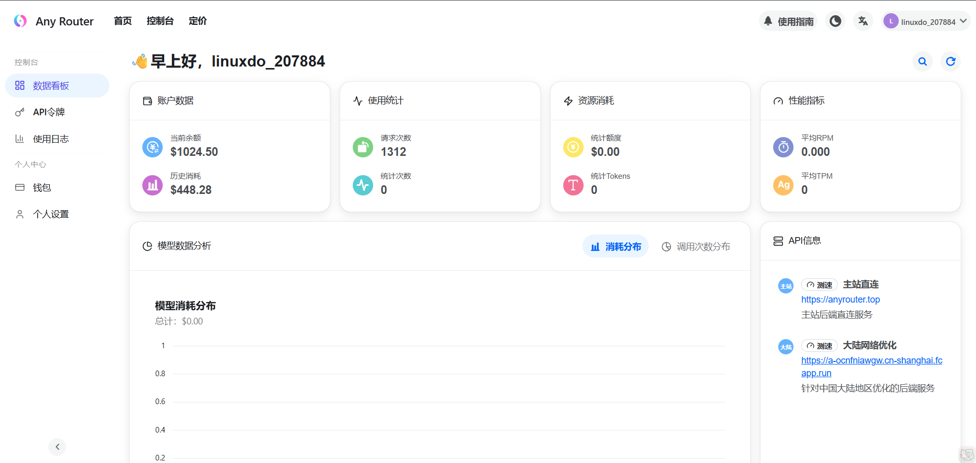Open 钱包 in the sidebar
The width and height of the screenshot is (976, 463).
[57, 187]
